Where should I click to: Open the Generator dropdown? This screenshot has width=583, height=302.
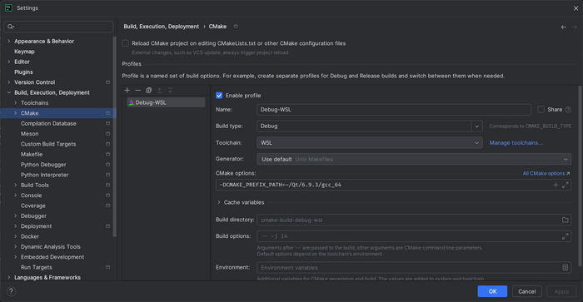pos(414,159)
